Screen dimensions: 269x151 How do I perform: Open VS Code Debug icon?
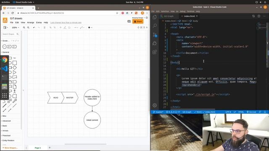point(155,43)
